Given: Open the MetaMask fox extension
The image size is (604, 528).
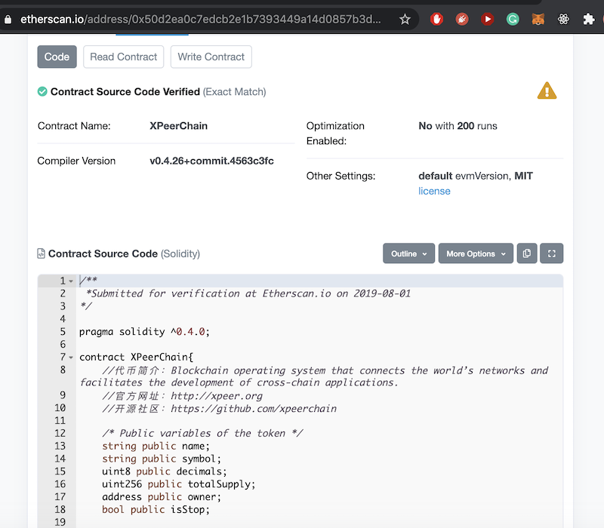Looking at the screenshot, I should 538,19.
